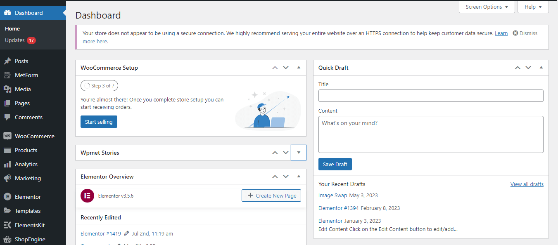Expand the Wpmet Stories panel
The width and height of the screenshot is (558, 245).
[299, 153]
